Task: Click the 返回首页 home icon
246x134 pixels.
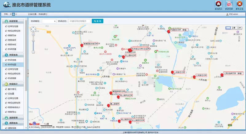Action: click(218, 4)
